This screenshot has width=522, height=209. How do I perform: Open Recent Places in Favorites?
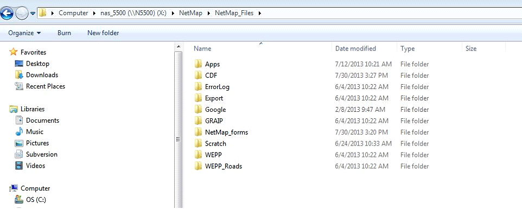pyautogui.click(x=46, y=86)
